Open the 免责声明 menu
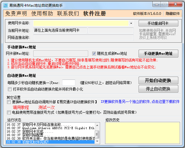 (16, 14)
